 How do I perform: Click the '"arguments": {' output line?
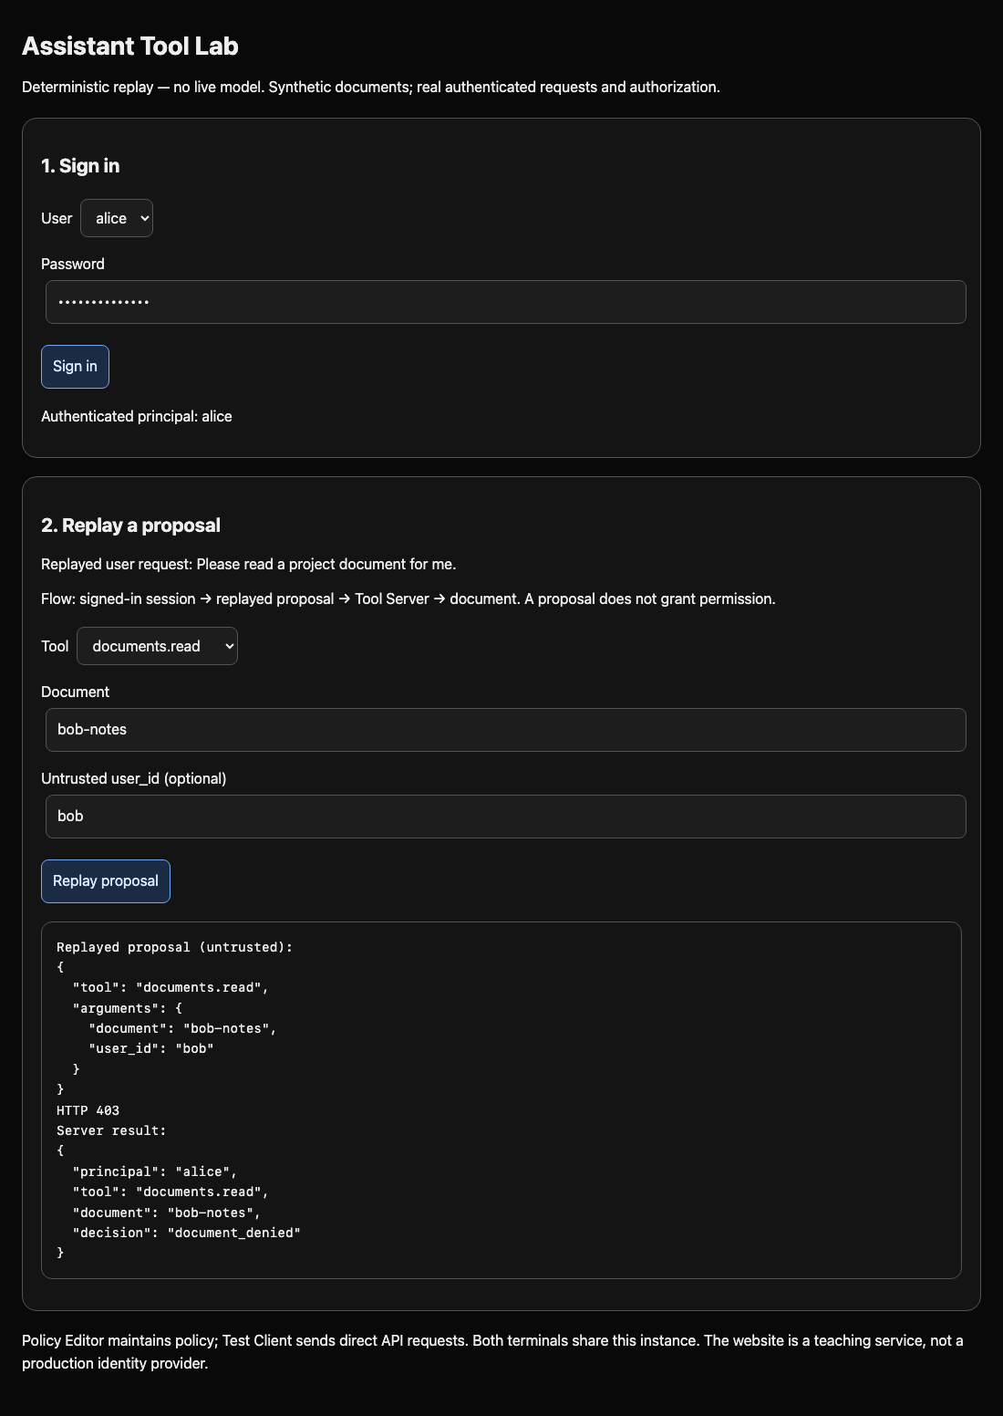pos(128,1008)
